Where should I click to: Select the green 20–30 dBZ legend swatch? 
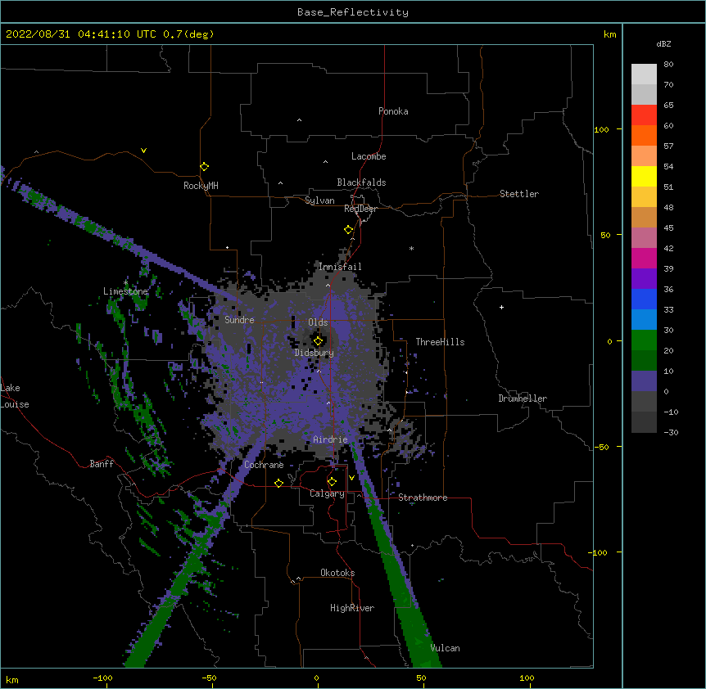point(644,340)
